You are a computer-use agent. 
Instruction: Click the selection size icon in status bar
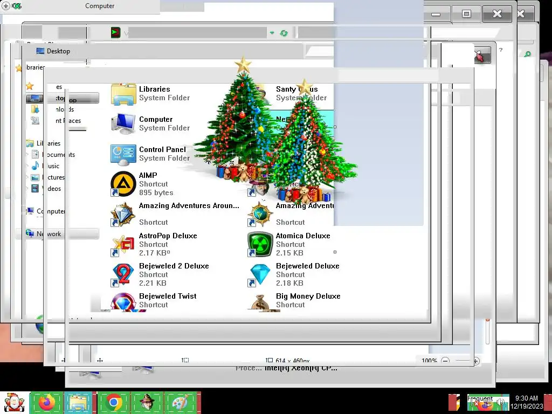point(185,360)
